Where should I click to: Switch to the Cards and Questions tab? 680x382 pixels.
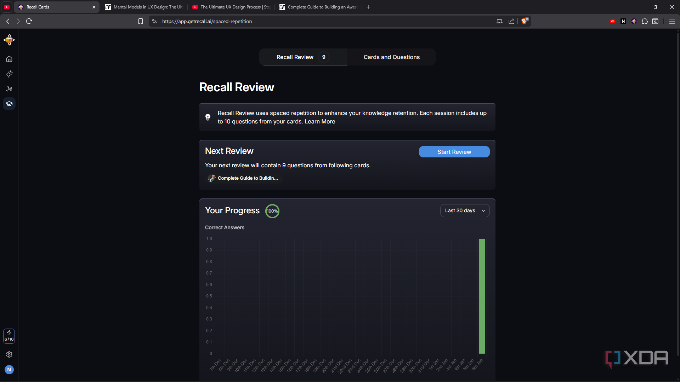(391, 57)
